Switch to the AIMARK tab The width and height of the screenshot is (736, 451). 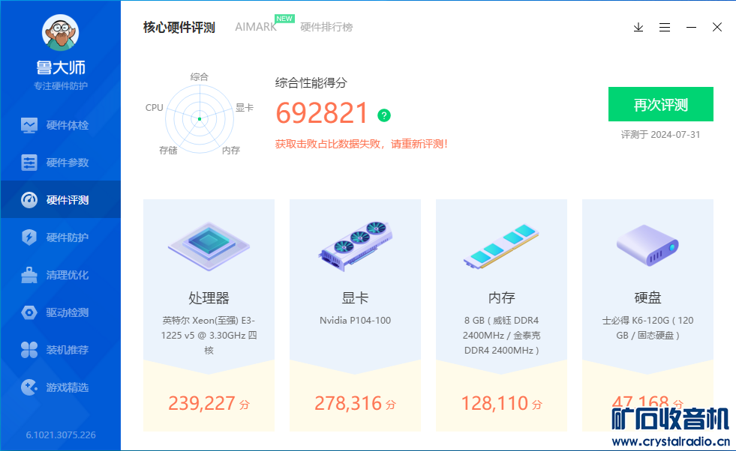256,27
